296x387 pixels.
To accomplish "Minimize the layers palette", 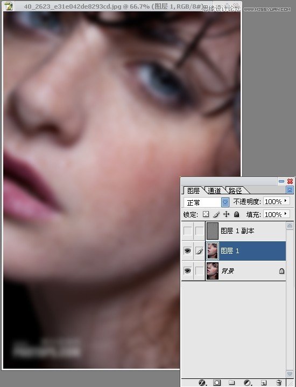I will tap(281, 181).
